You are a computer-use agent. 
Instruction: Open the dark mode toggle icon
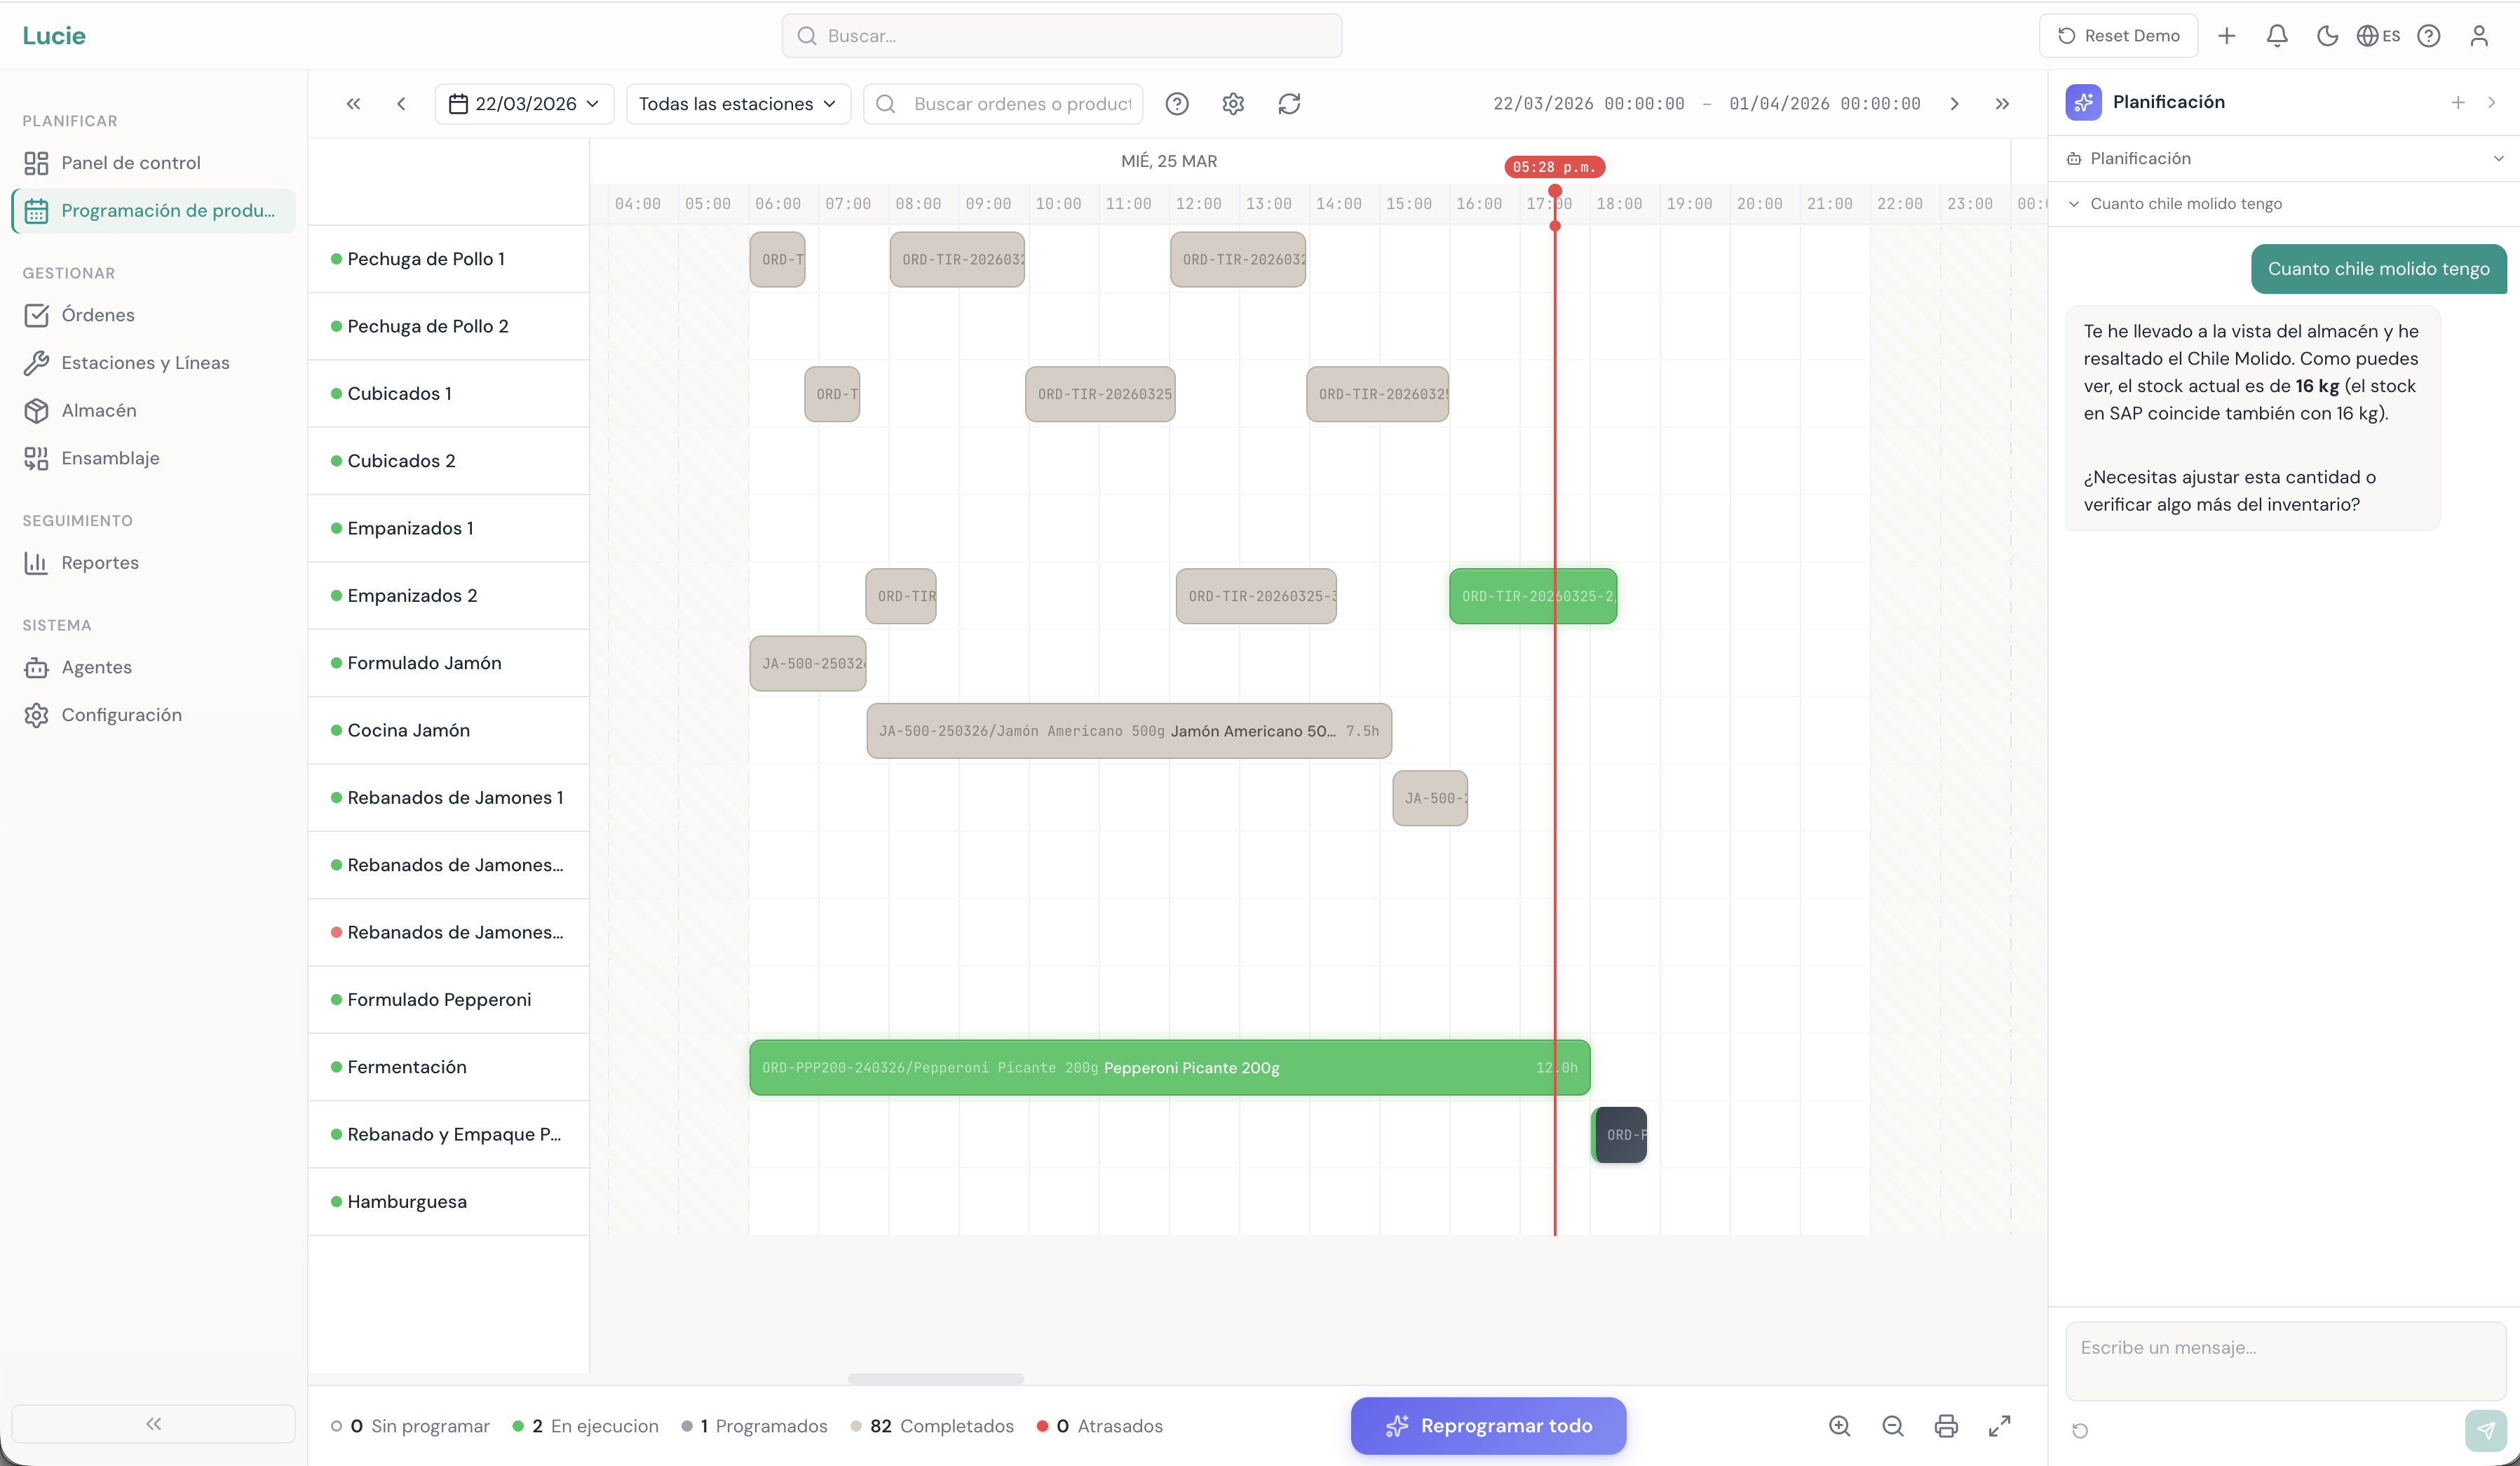pyautogui.click(x=2328, y=36)
